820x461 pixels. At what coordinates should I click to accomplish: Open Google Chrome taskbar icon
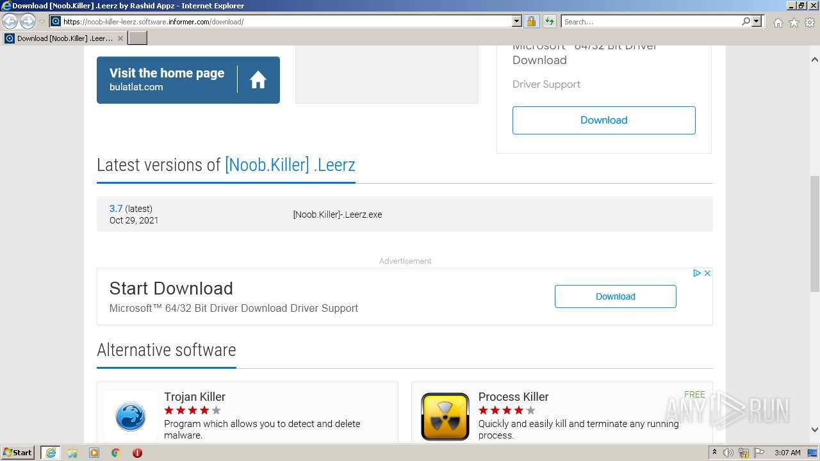tap(116, 453)
